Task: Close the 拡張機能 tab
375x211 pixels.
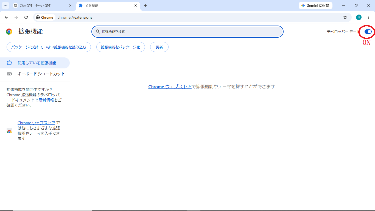Action: click(136, 5)
